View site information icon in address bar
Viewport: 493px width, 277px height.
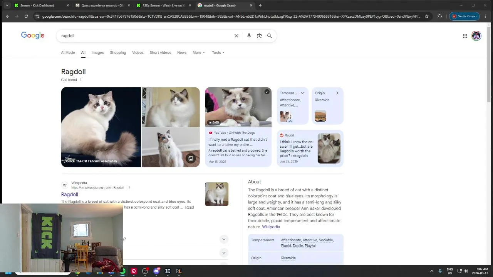(37, 16)
